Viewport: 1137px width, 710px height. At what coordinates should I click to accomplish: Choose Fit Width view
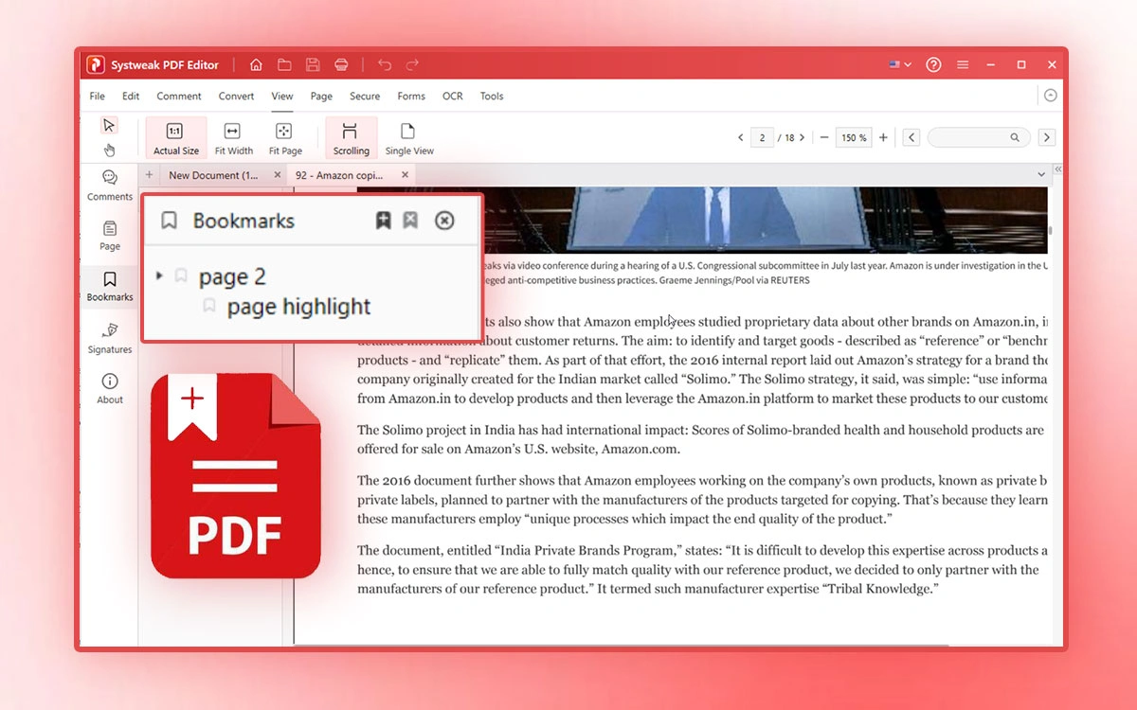[x=233, y=138]
